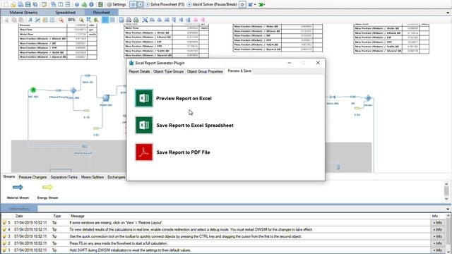This screenshot has width=452, height=254.
Task: Click the Date column header
Action: 19,216
